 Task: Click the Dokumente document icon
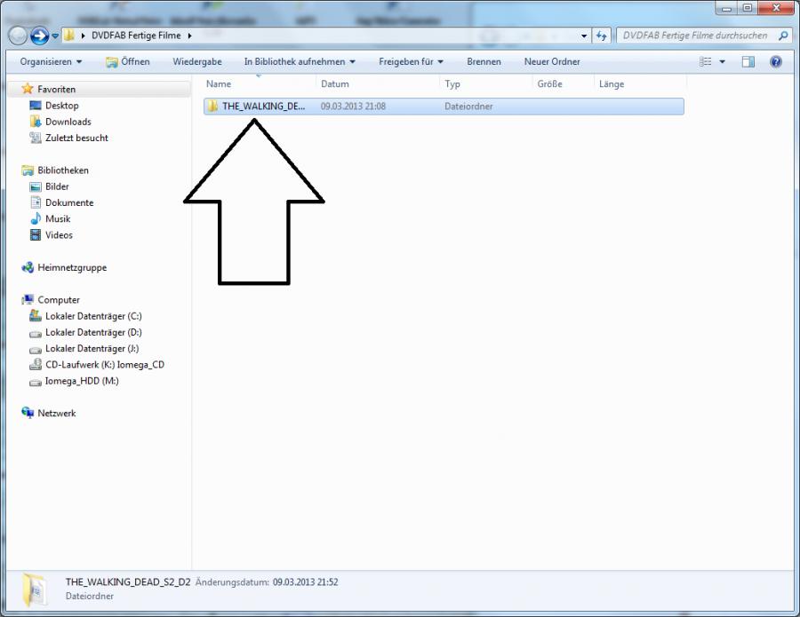36,202
